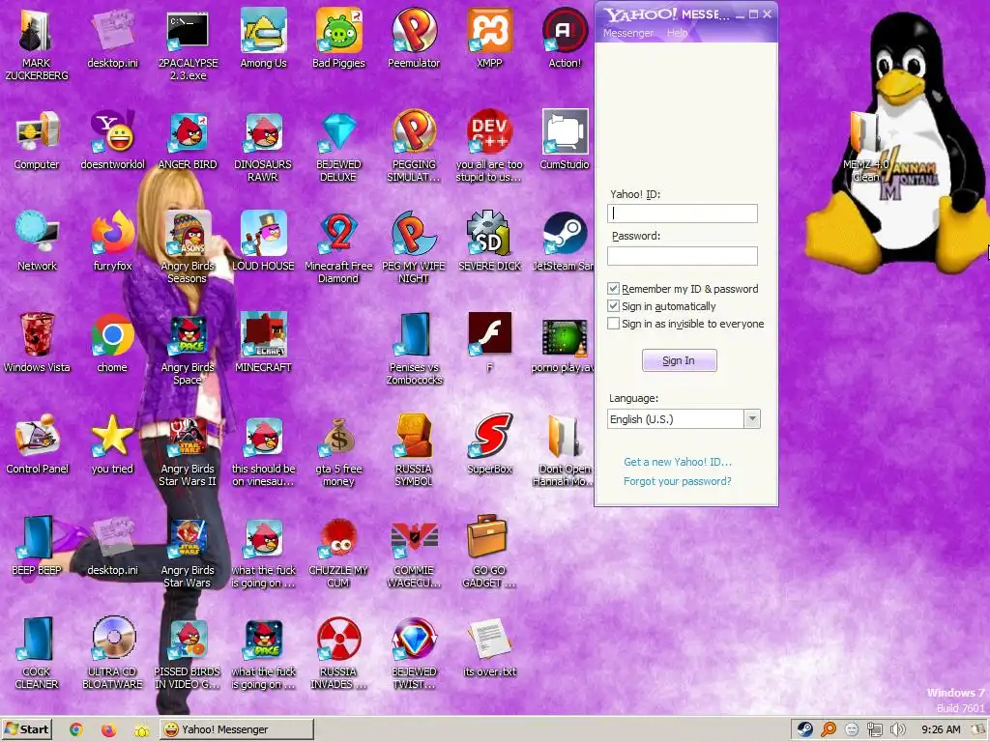The height and width of the screenshot is (742, 990).
Task: Focus the Password input field
Action: click(683, 255)
